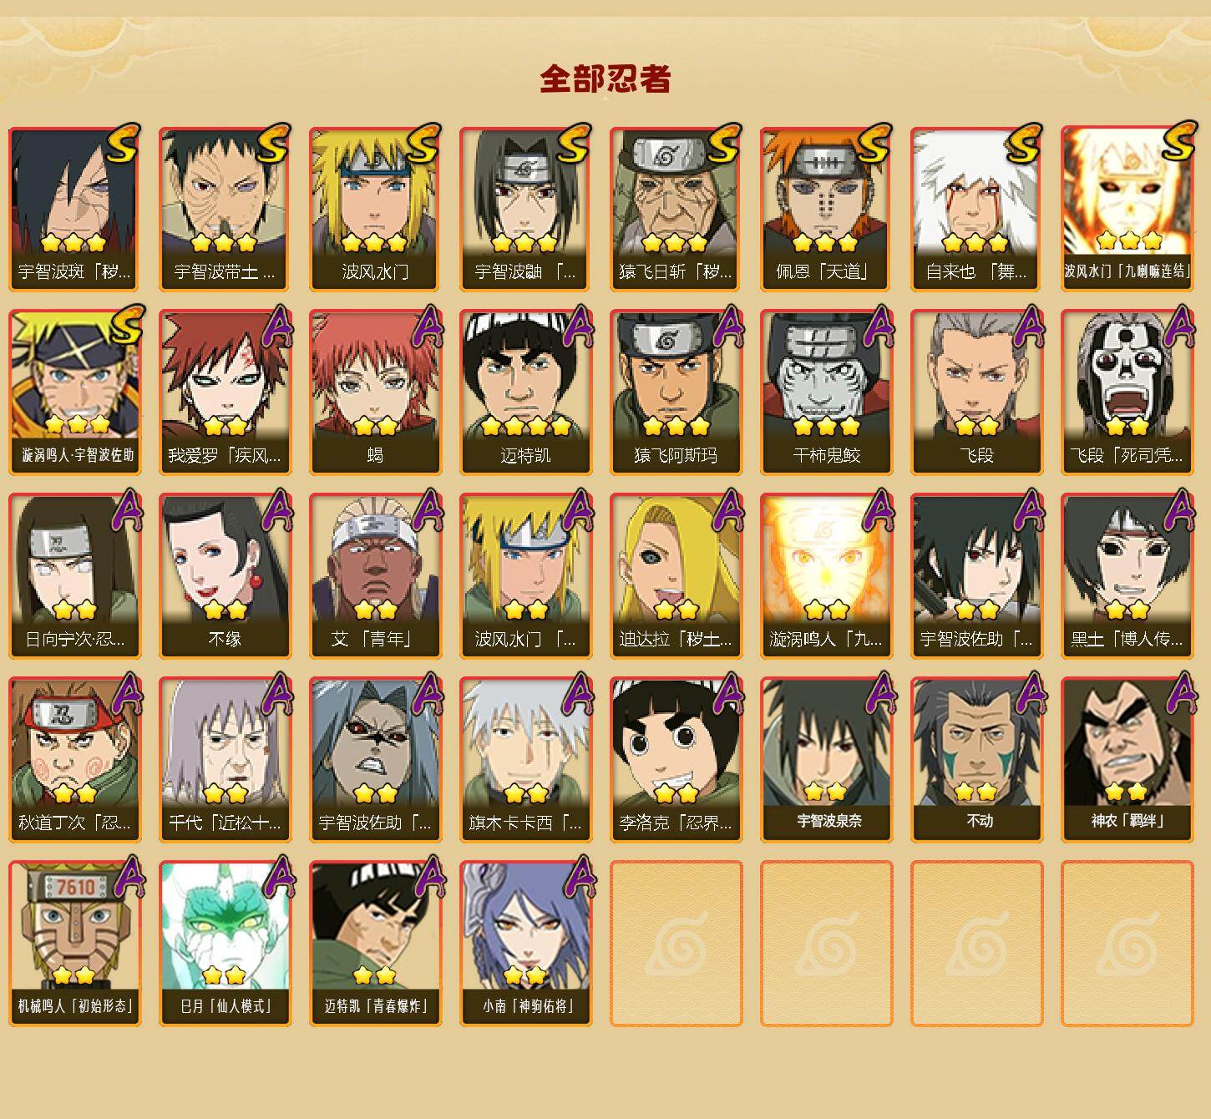
Task: Select the 波风水门 S-rank ninja card
Action: (375, 209)
